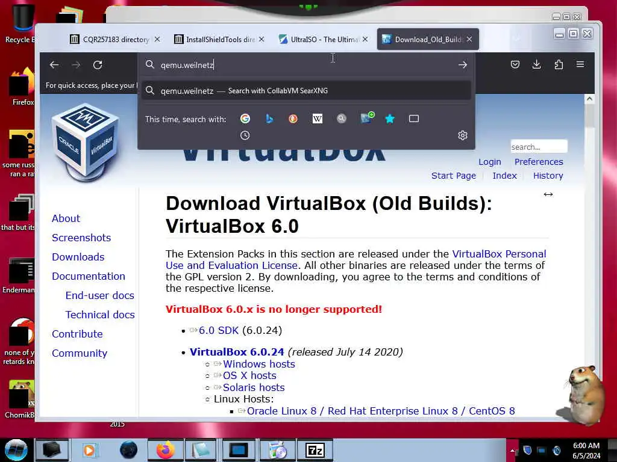Click the page scrollbar up arrow
The height and width of the screenshot is (462, 617).
pos(589,99)
